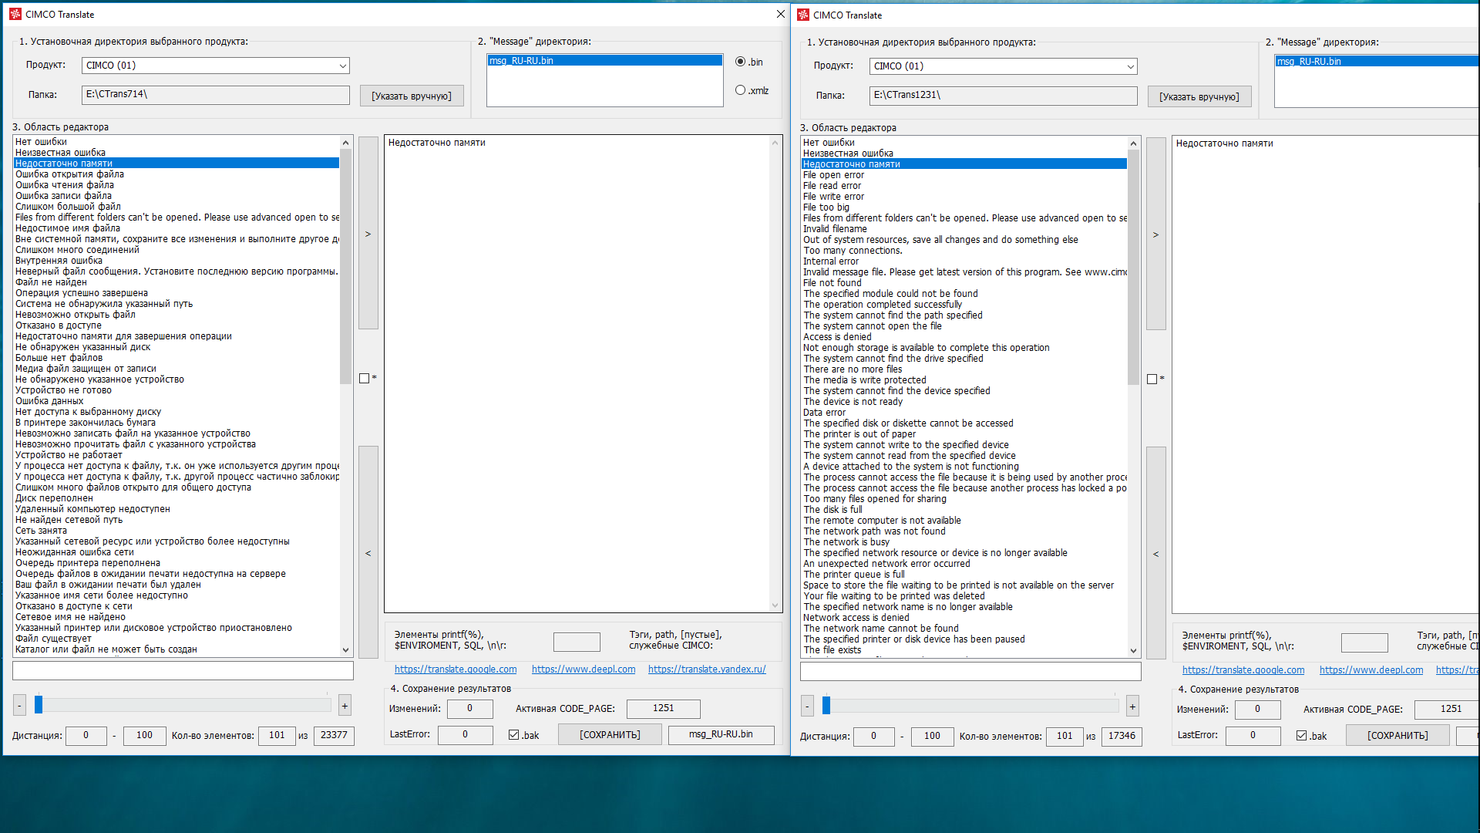Click the minus button beside the right slider
The width and height of the screenshot is (1480, 833).
click(x=807, y=706)
